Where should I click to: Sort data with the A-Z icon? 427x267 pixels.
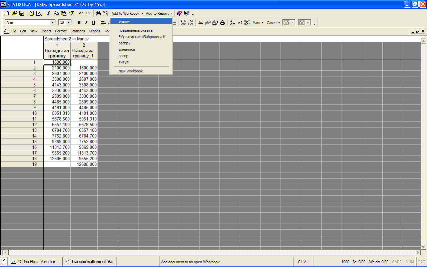[x=233, y=23]
